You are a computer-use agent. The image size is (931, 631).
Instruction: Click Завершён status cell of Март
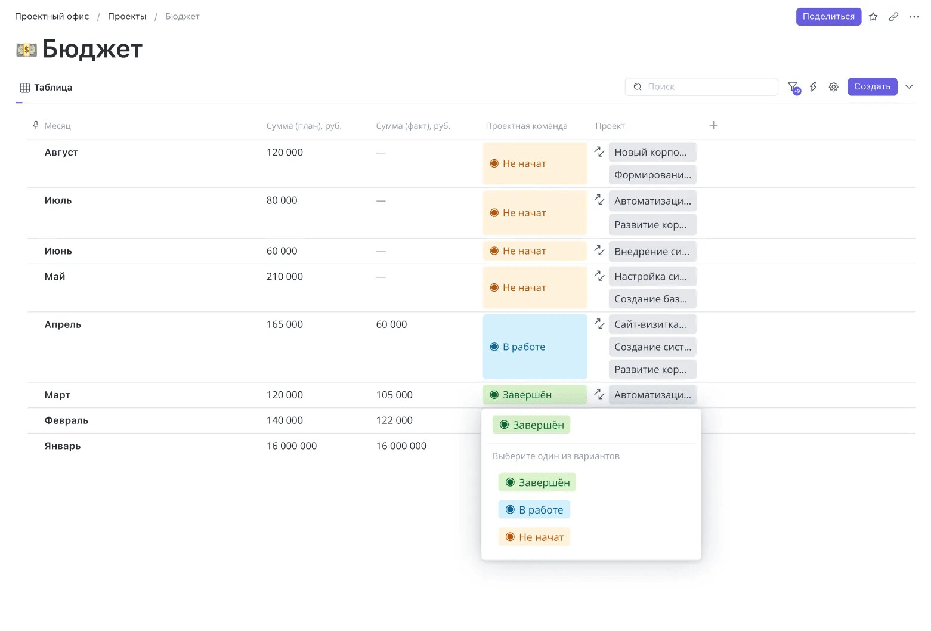pyautogui.click(x=535, y=395)
